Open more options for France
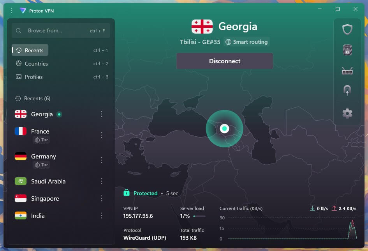 pyautogui.click(x=101, y=135)
